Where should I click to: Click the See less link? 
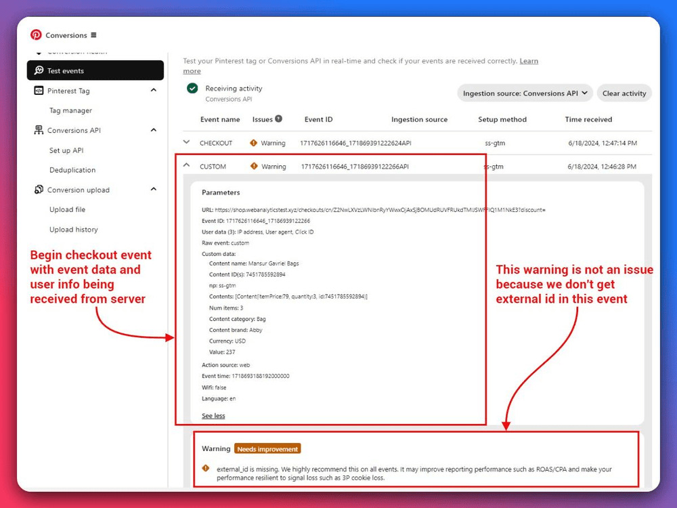pyautogui.click(x=213, y=416)
